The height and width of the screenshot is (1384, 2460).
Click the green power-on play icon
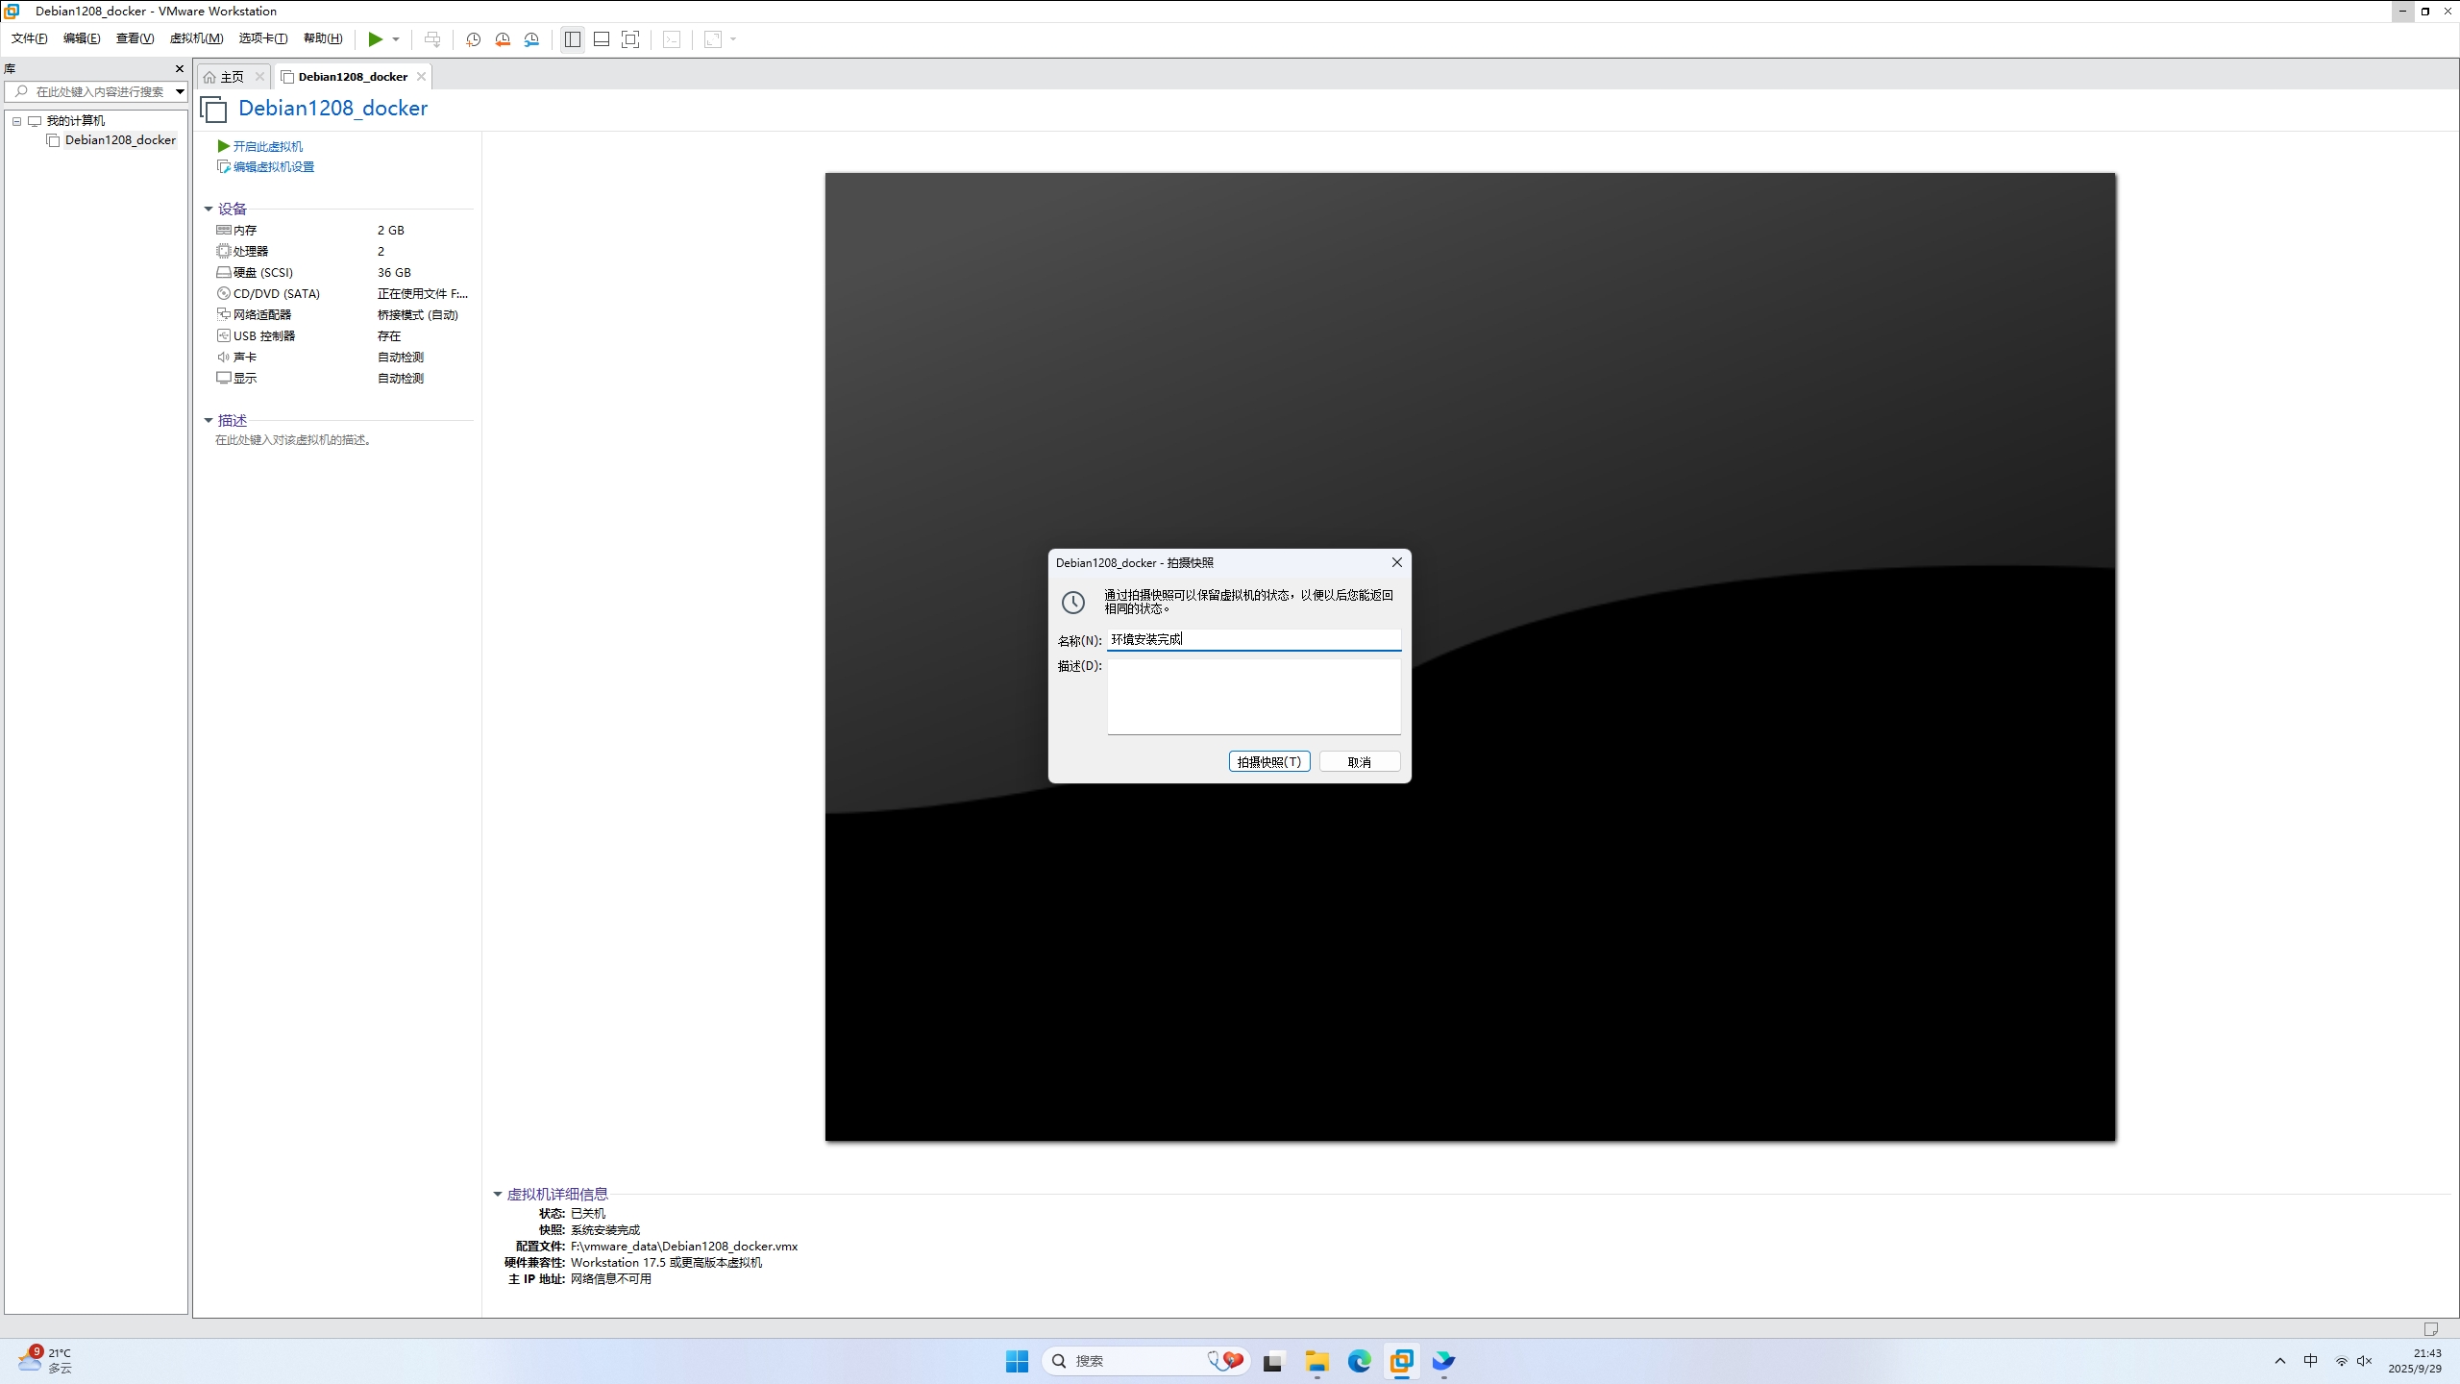(375, 39)
